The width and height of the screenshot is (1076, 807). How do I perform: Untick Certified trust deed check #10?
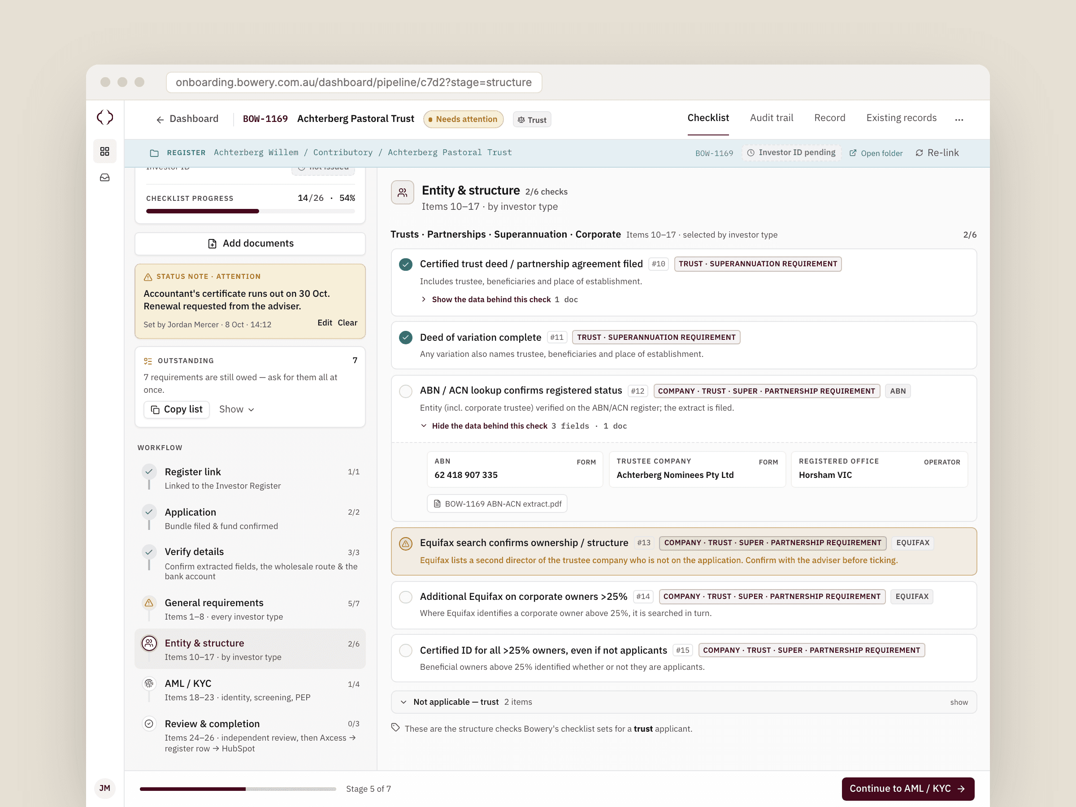tap(406, 264)
